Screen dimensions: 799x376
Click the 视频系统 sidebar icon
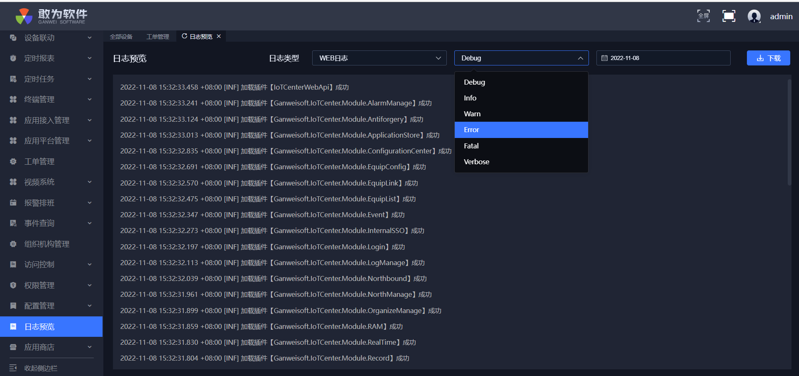[x=13, y=182]
